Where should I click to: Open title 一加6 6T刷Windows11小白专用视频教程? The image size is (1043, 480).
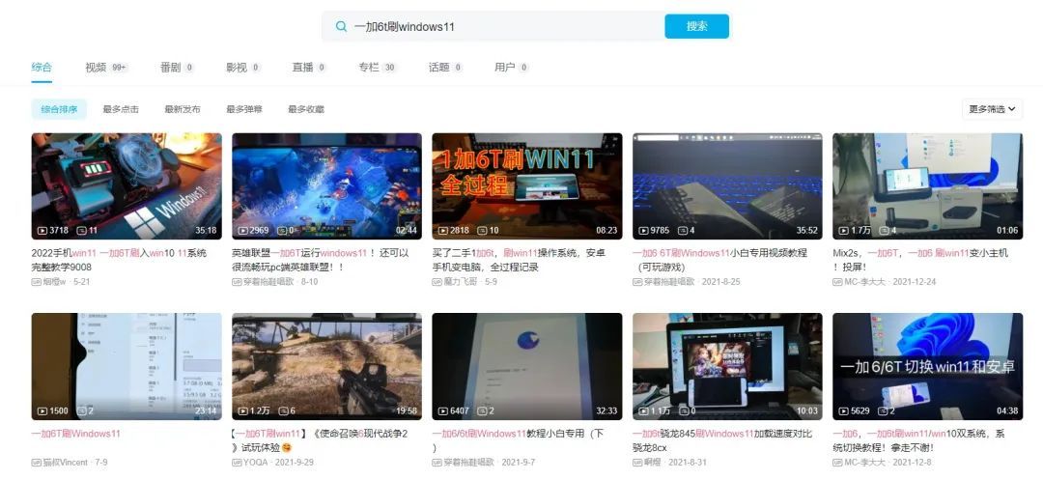coord(719,260)
